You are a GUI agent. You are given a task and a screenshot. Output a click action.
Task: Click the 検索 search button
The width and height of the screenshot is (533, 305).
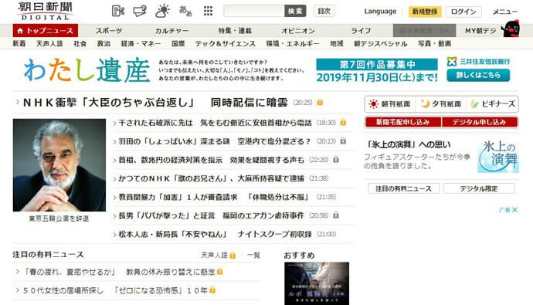(295, 12)
